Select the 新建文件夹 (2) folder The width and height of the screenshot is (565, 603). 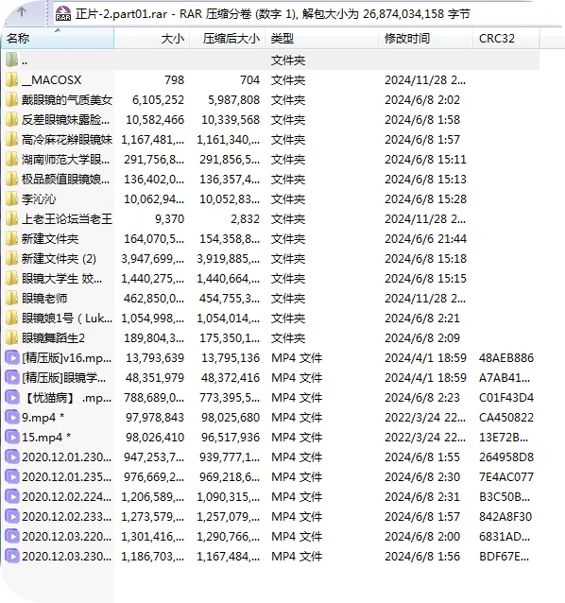click(x=270, y=259)
